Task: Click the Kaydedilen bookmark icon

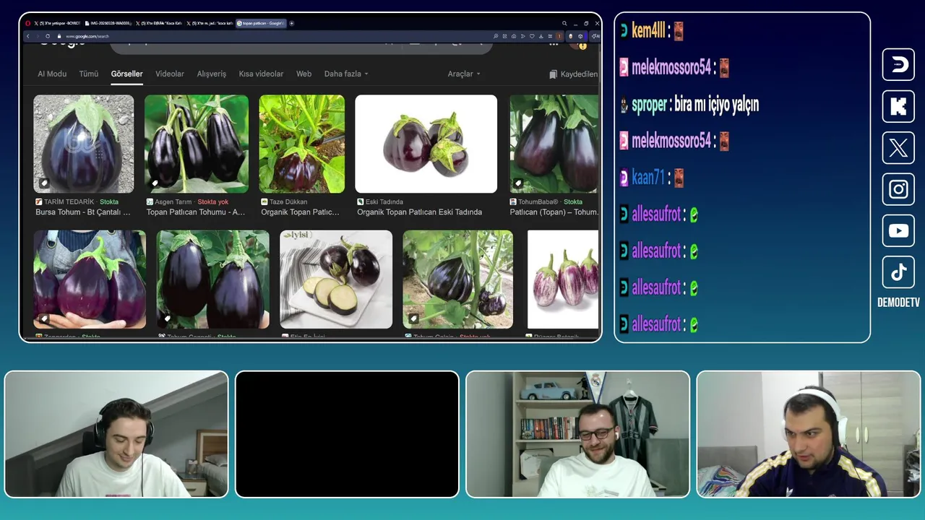Action: tap(554, 74)
